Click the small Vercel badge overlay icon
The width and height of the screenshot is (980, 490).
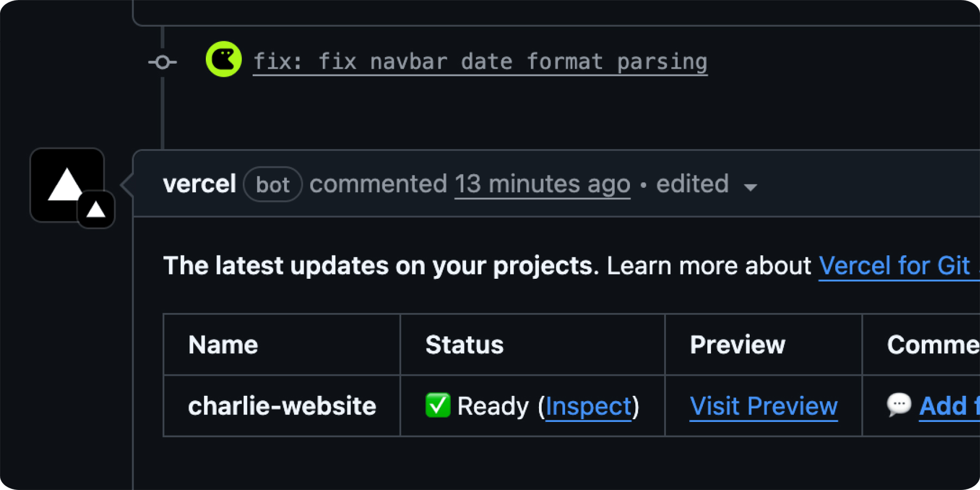96,210
